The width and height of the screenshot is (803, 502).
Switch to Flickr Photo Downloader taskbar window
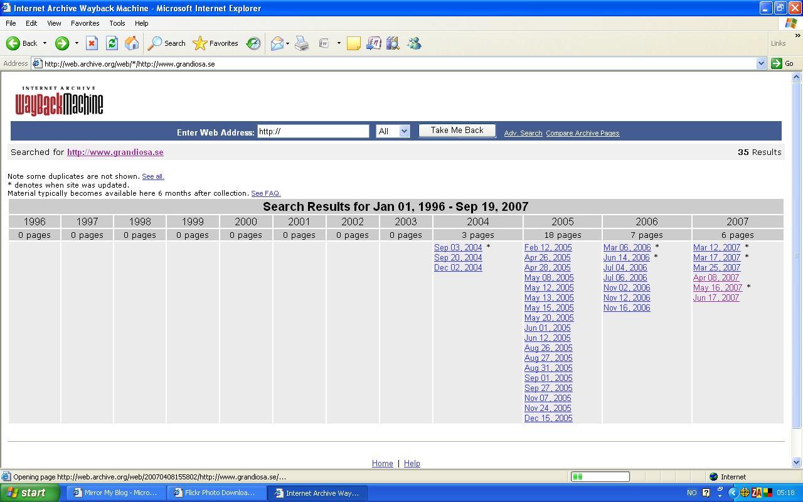[x=218, y=493]
